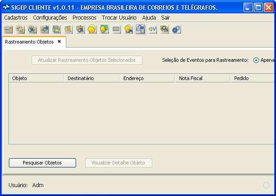Choose Trocar Usuário in the menu bar
The height and width of the screenshot is (196, 276).
point(119,18)
